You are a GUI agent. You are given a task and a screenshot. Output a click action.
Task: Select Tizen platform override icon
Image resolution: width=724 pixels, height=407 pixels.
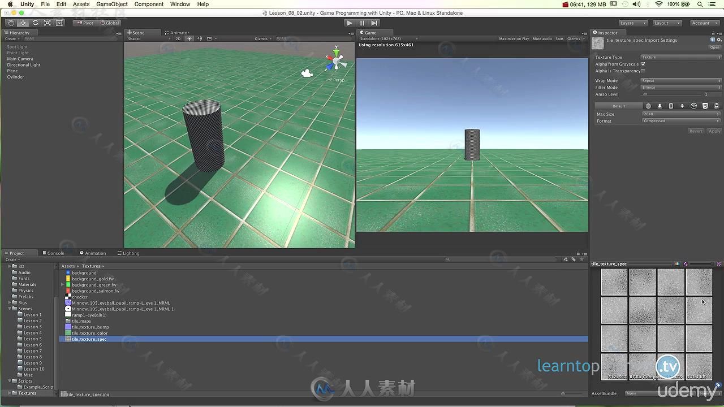693,106
